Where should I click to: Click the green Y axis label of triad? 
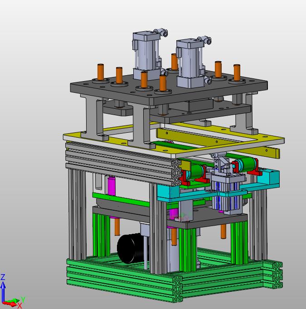pos(23,300)
